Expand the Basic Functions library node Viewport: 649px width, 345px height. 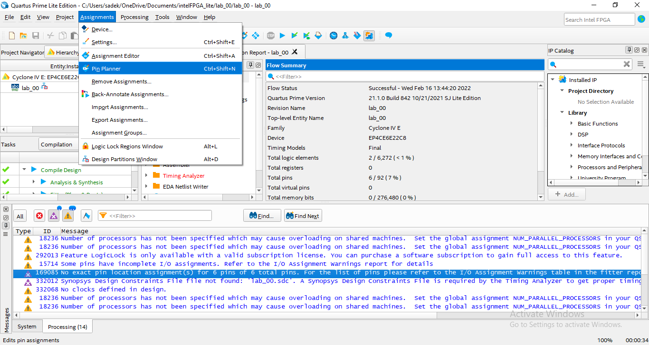click(x=572, y=124)
